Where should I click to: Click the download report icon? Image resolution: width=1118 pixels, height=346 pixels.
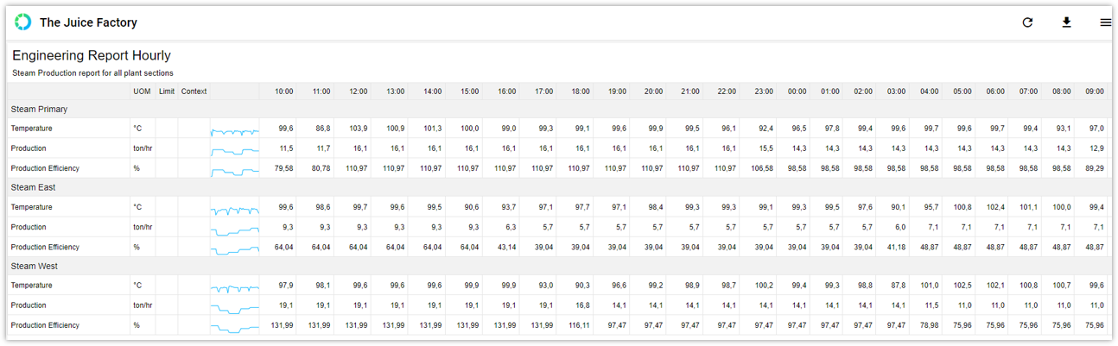tap(1067, 22)
